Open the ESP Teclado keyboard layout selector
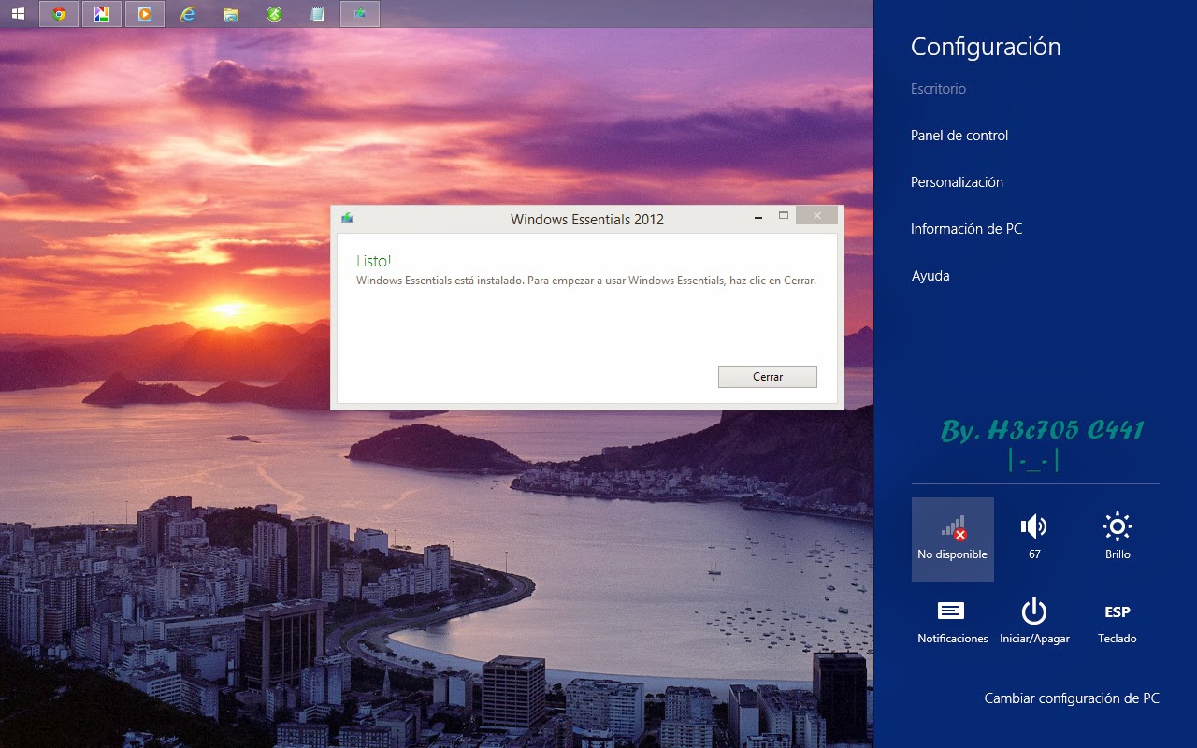This screenshot has width=1197, height=748. click(x=1118, y=624)
